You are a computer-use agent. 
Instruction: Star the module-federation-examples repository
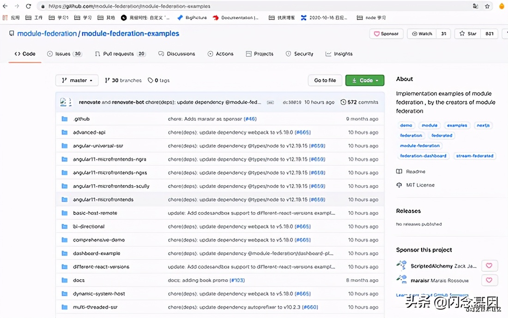(x=468, y=34)
